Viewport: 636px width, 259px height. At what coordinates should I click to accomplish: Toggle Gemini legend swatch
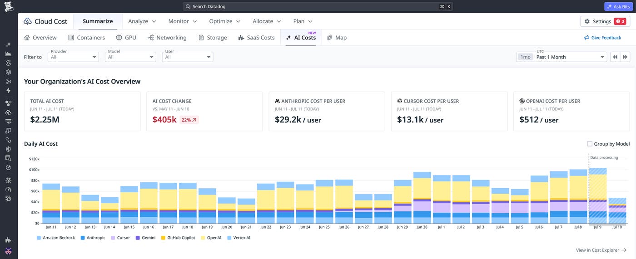pos(138,238)
